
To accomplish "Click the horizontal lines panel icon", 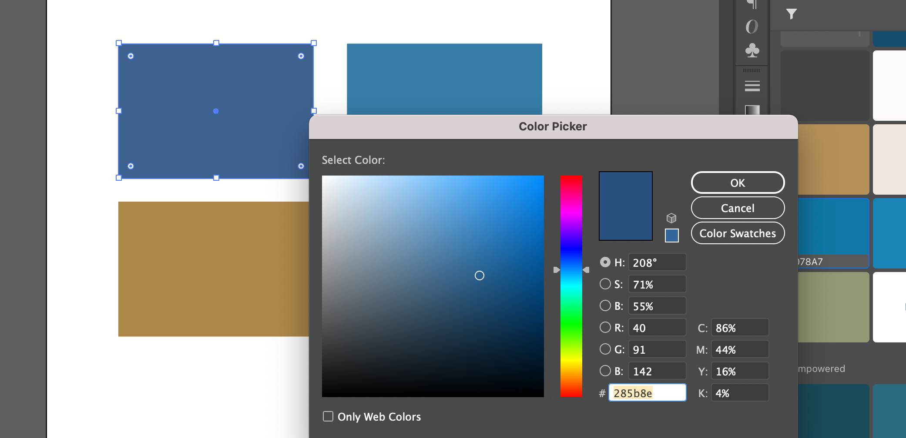I will click(752, 87).
